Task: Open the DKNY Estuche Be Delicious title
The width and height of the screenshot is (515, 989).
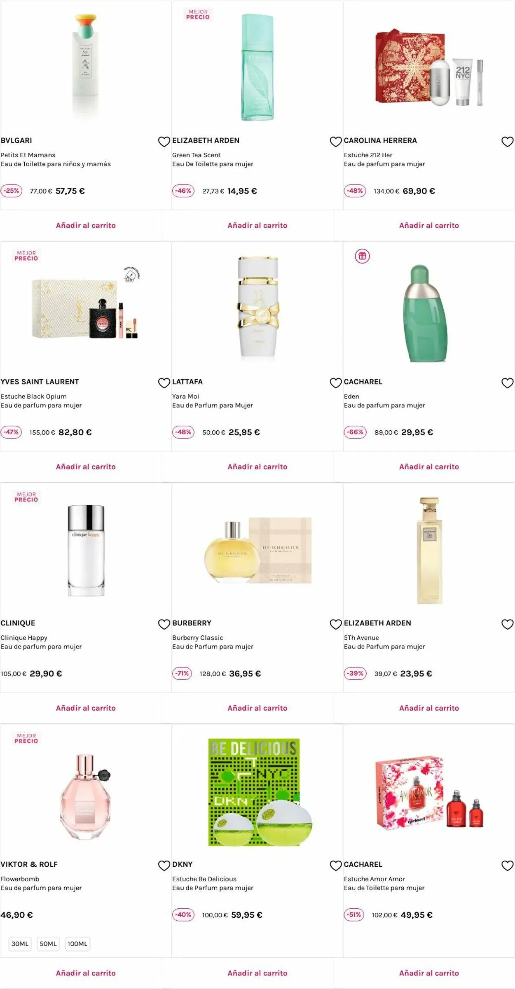Action: pos(204,879)
